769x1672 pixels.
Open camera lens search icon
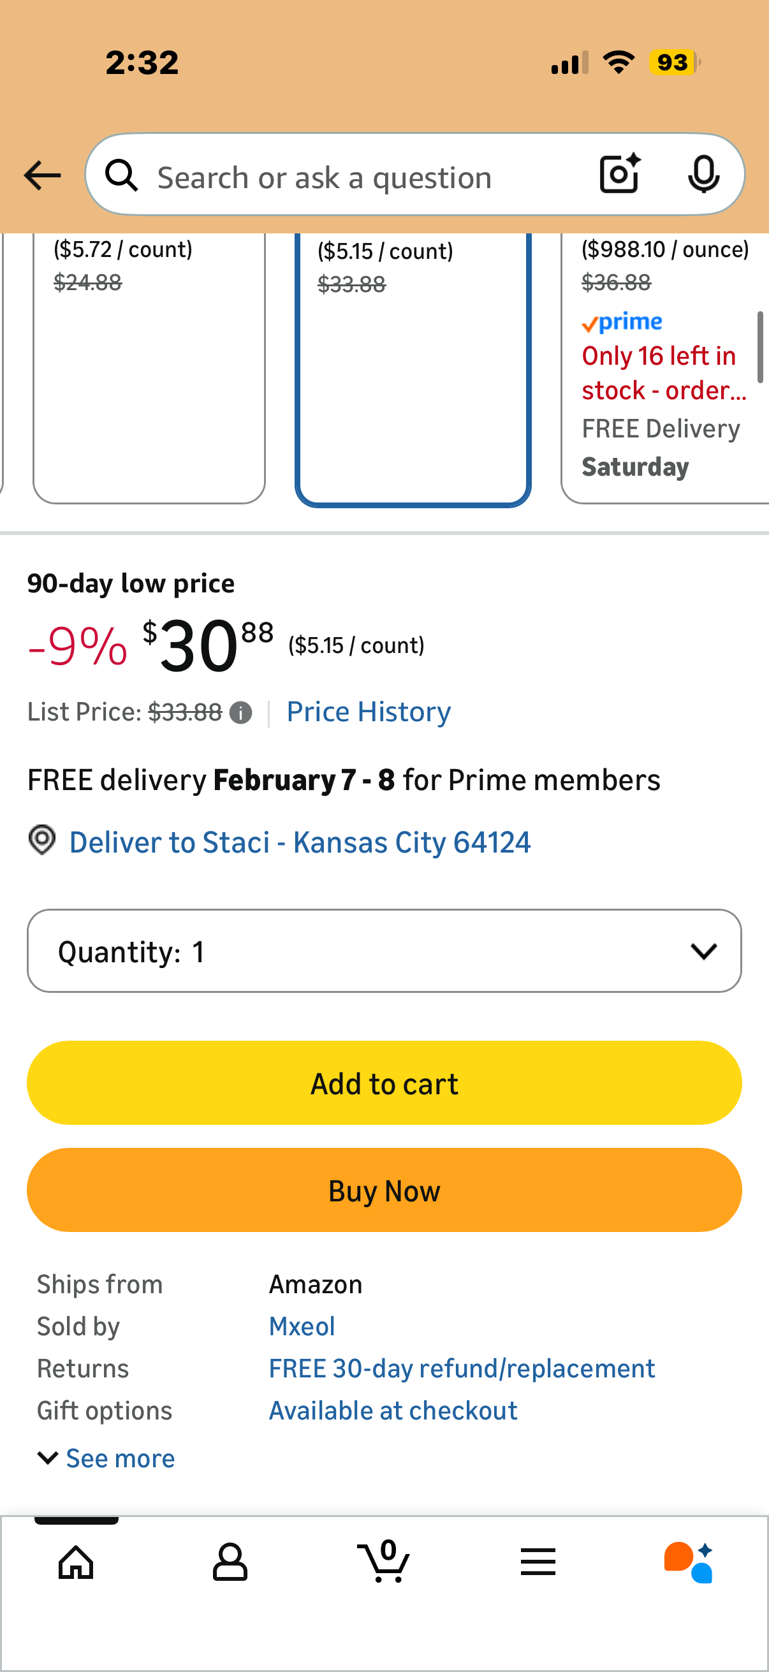click(x=620, y=174)
